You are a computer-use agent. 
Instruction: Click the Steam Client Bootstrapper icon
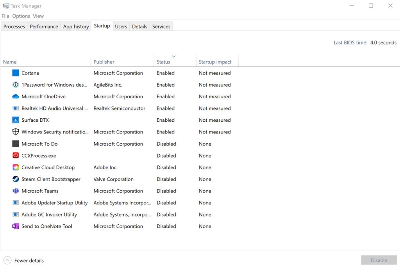16,179
